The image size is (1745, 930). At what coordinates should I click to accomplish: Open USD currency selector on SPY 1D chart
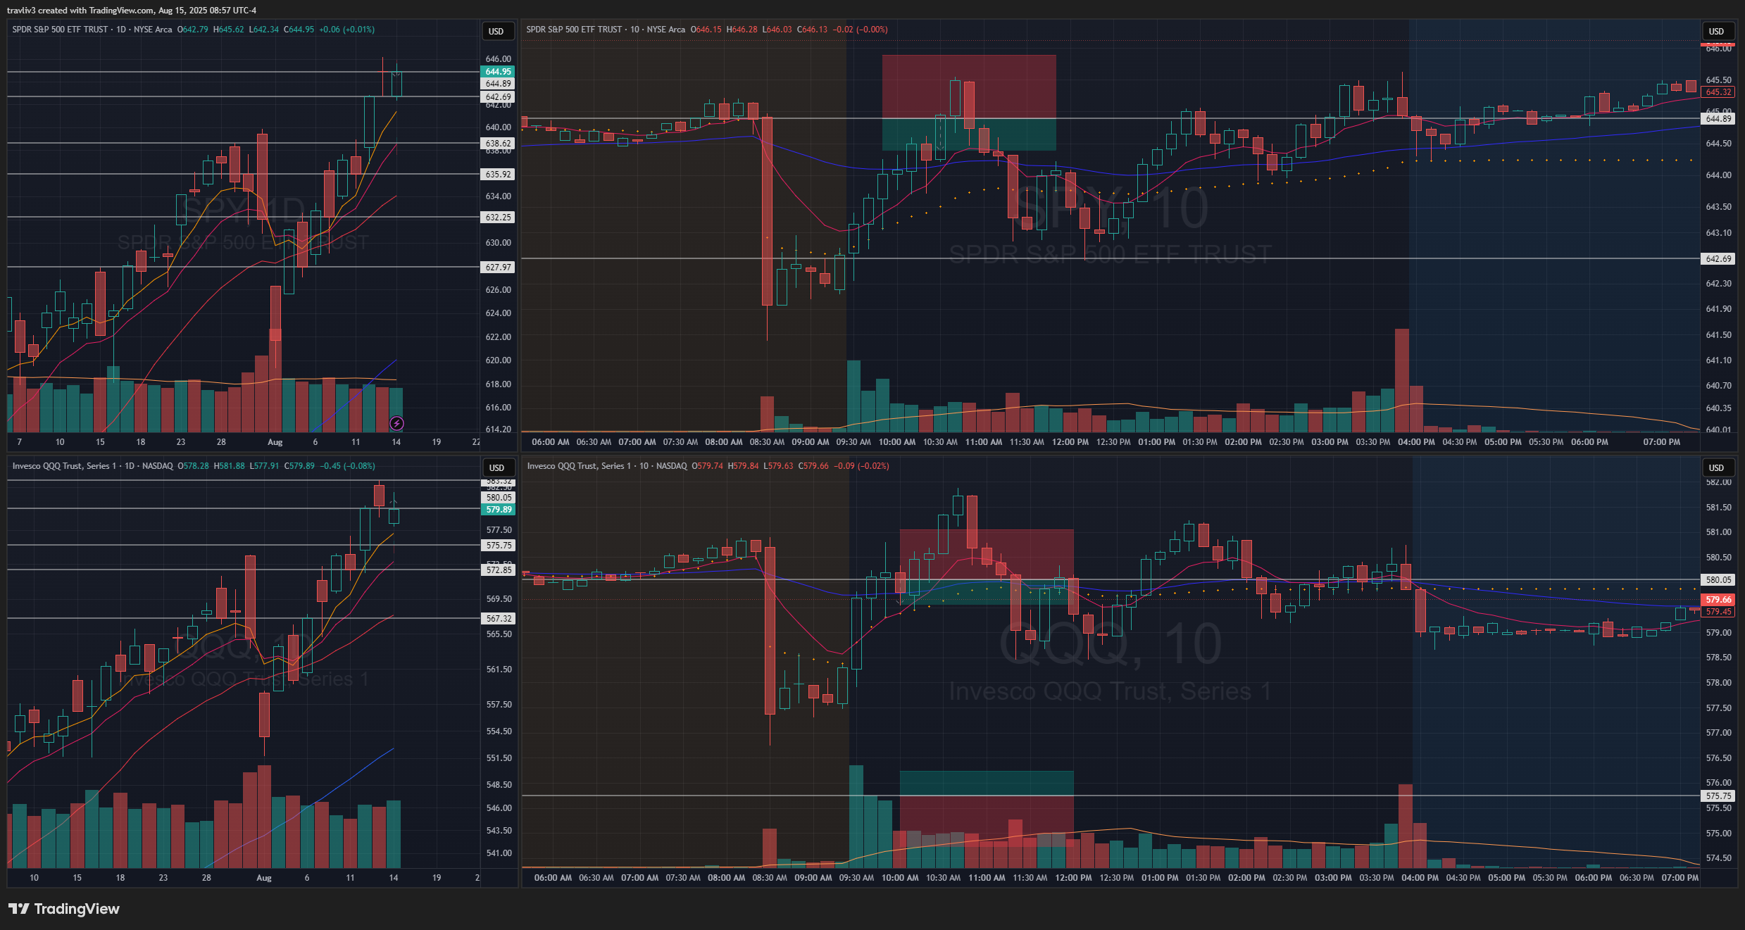click(496, 31)
